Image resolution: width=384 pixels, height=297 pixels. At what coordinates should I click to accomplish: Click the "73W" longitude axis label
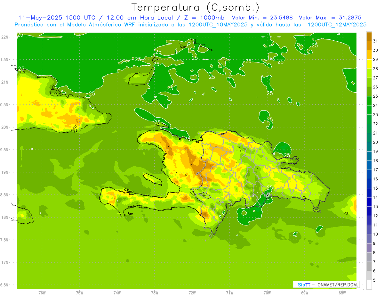click(155, 293)
